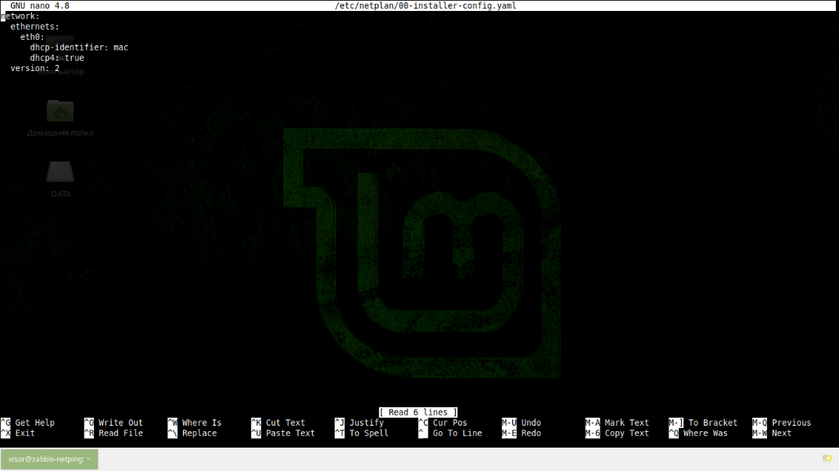The height and width of the screenshot is (471, 839).
Task: Click the visor@zabbix-netping taskbar window button
Action: (49, 459)
